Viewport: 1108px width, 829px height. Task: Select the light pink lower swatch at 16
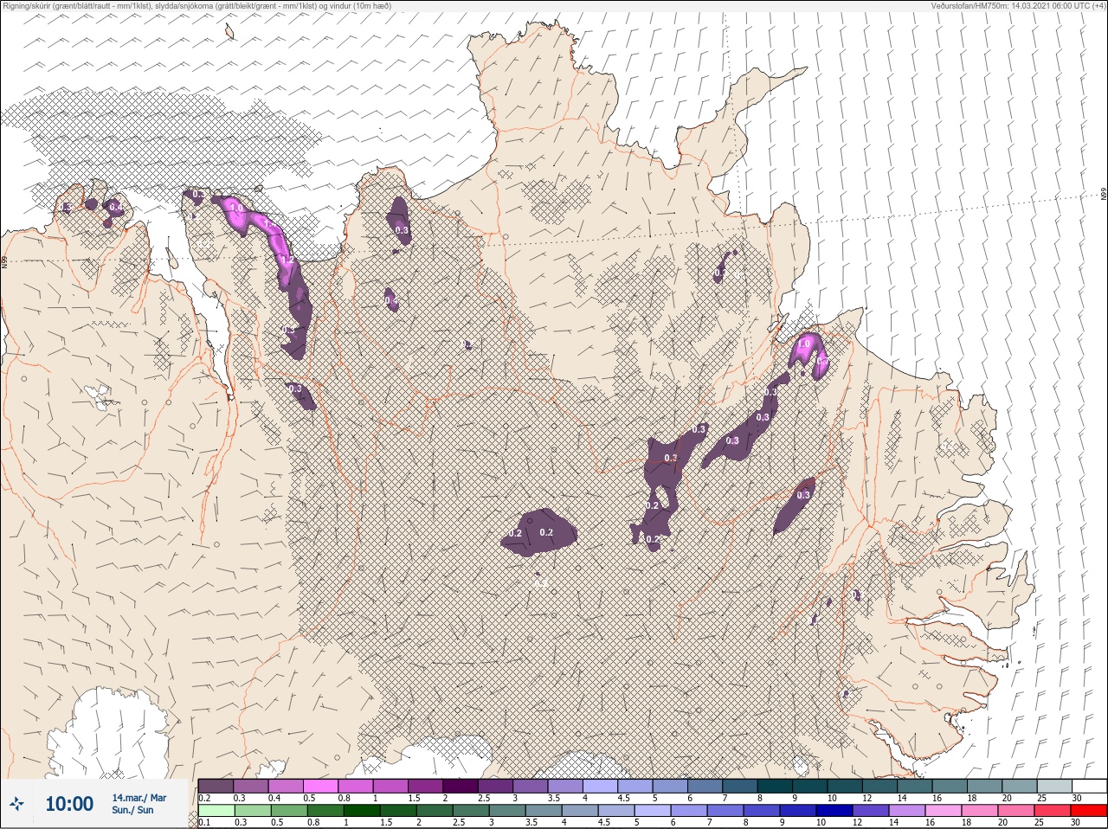(943, 812)
